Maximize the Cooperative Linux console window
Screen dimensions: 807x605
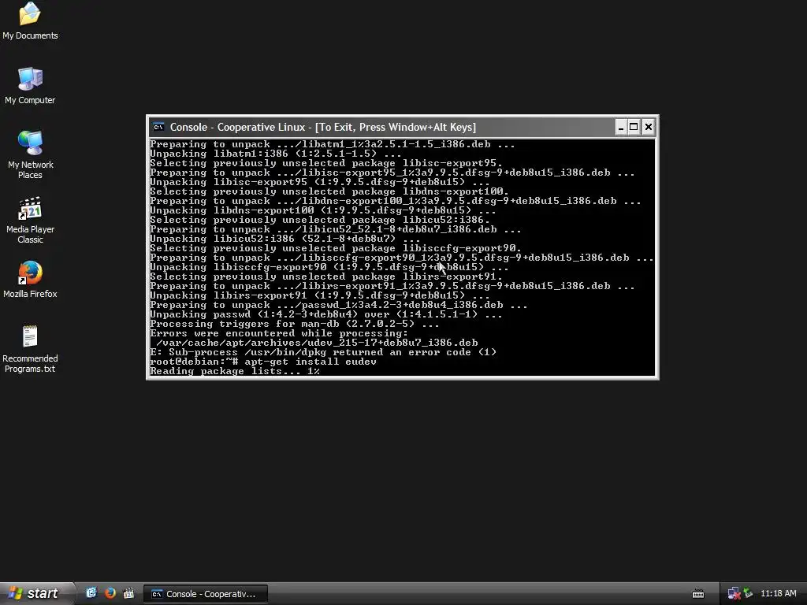(634, 127)
